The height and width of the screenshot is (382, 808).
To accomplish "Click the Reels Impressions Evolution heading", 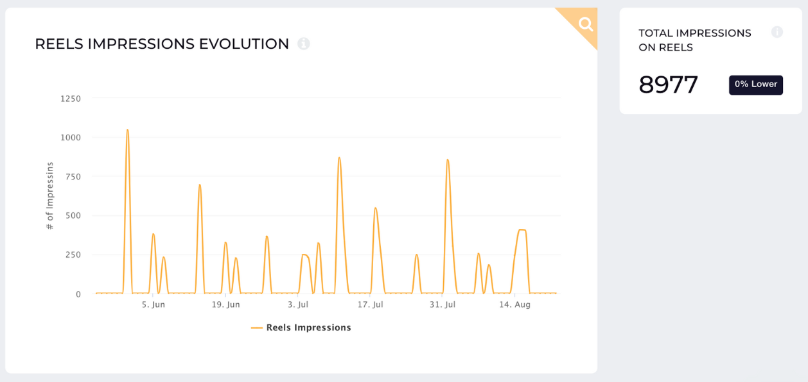I will [162, 44].
